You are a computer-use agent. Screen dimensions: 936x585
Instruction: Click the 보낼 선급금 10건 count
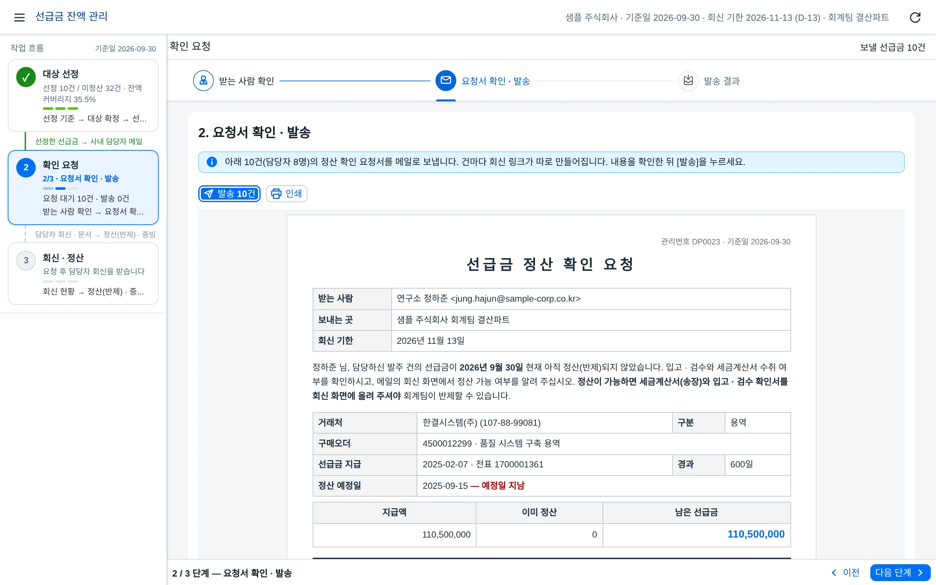pyautogui.click(x=892, y=47)
